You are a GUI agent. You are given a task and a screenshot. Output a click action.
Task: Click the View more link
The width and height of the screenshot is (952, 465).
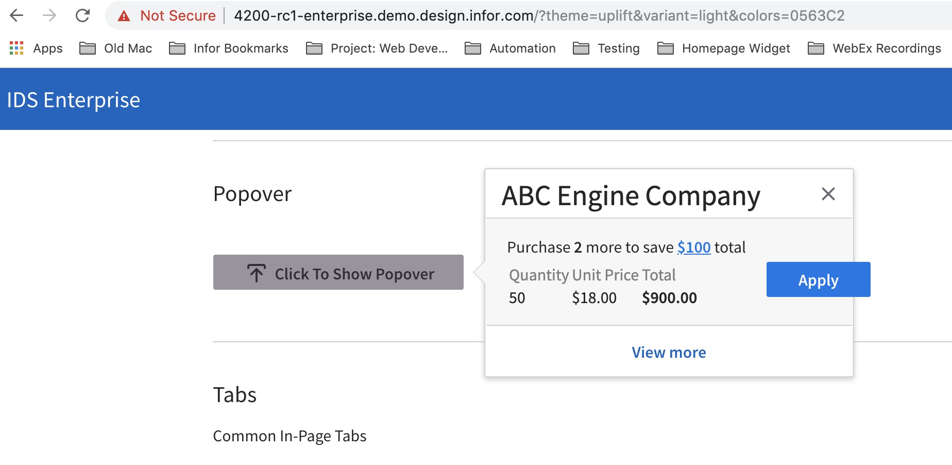point(669,352)
